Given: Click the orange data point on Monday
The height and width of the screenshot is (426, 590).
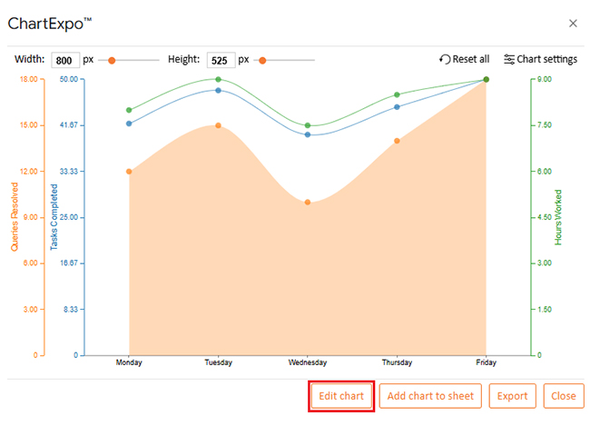Looking at the screenshot, I should click(129, 171).
